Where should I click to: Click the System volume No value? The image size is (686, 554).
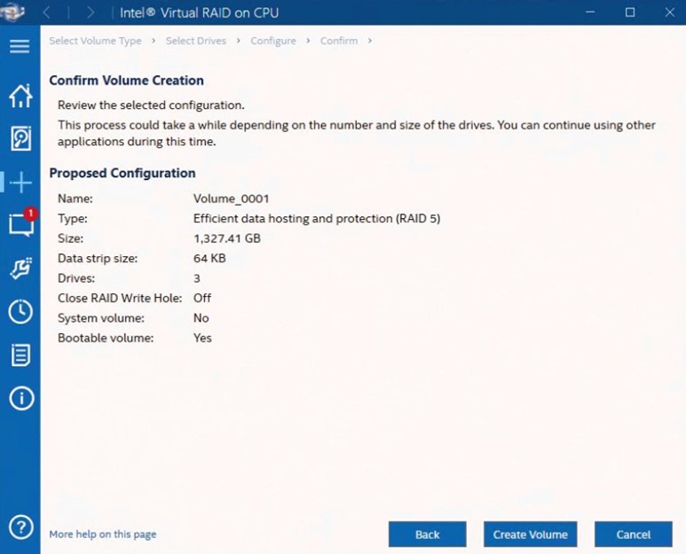tap(201, 318)
